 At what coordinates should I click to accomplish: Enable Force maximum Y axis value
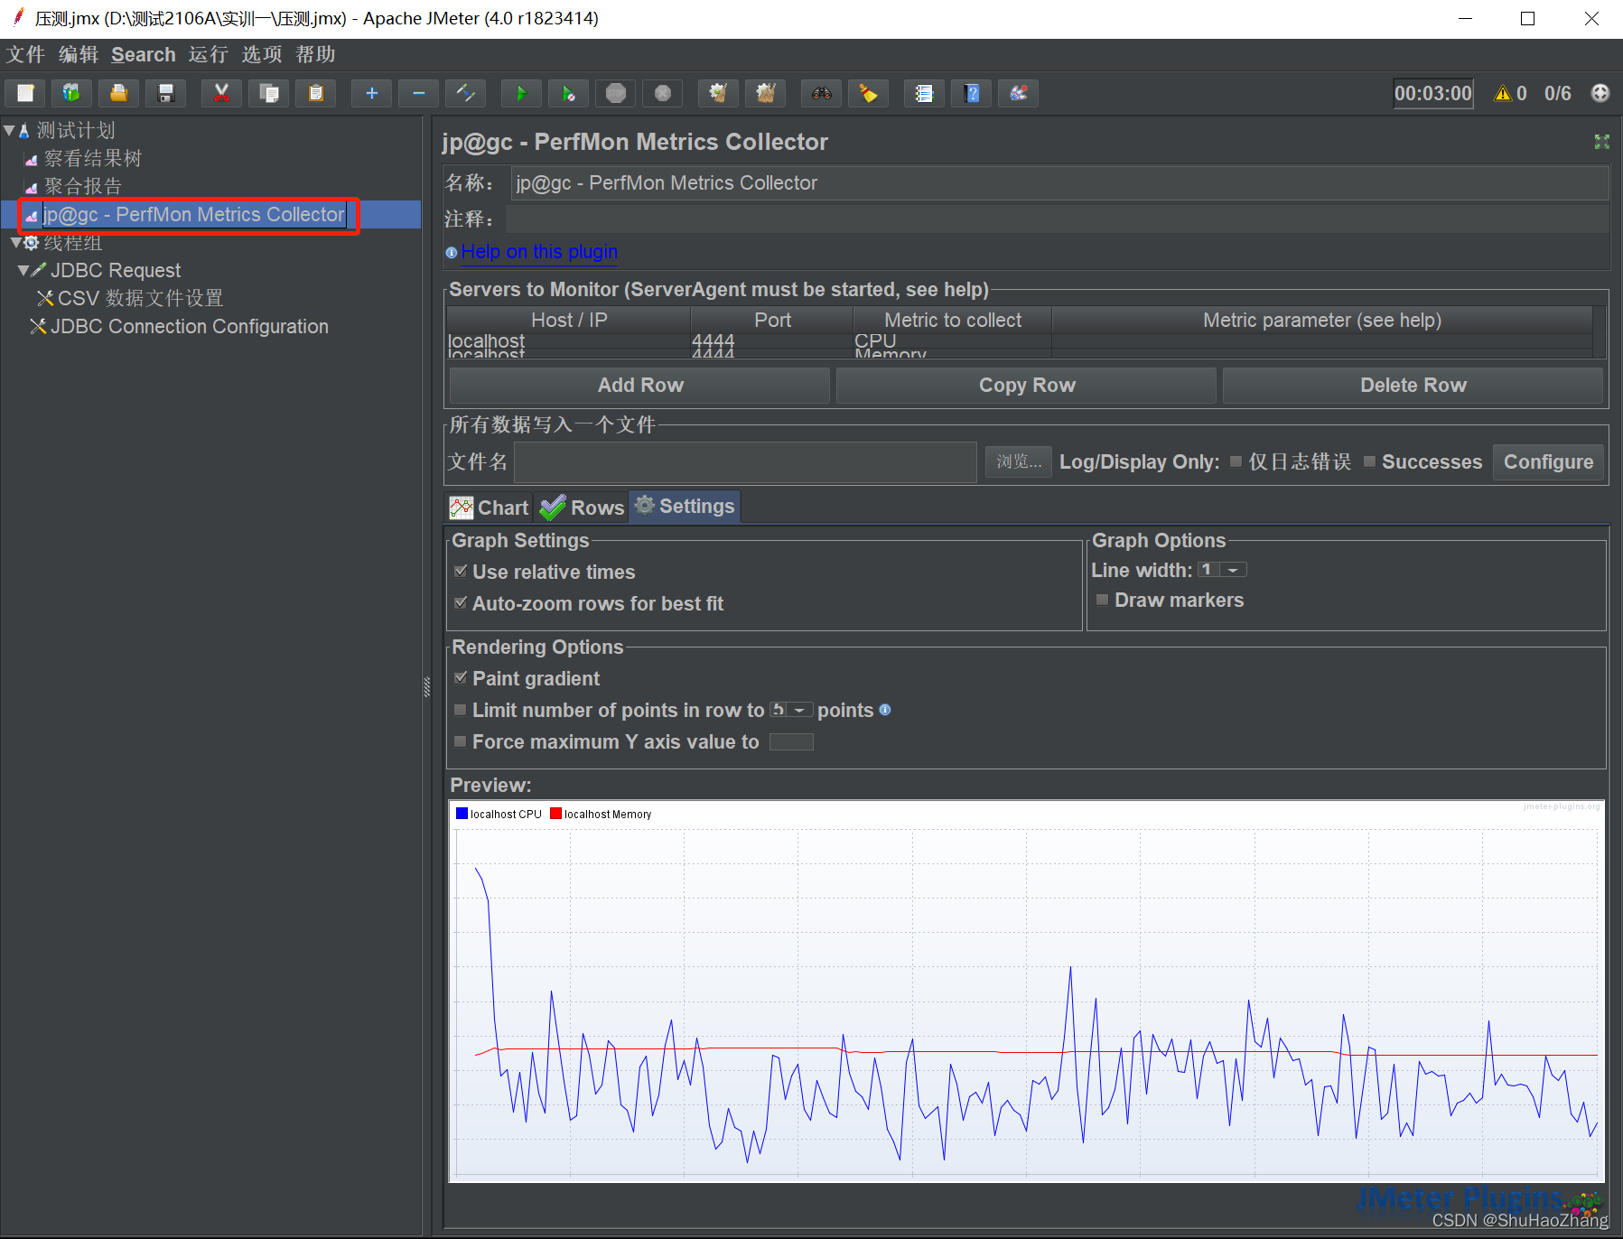coord(461,741)
